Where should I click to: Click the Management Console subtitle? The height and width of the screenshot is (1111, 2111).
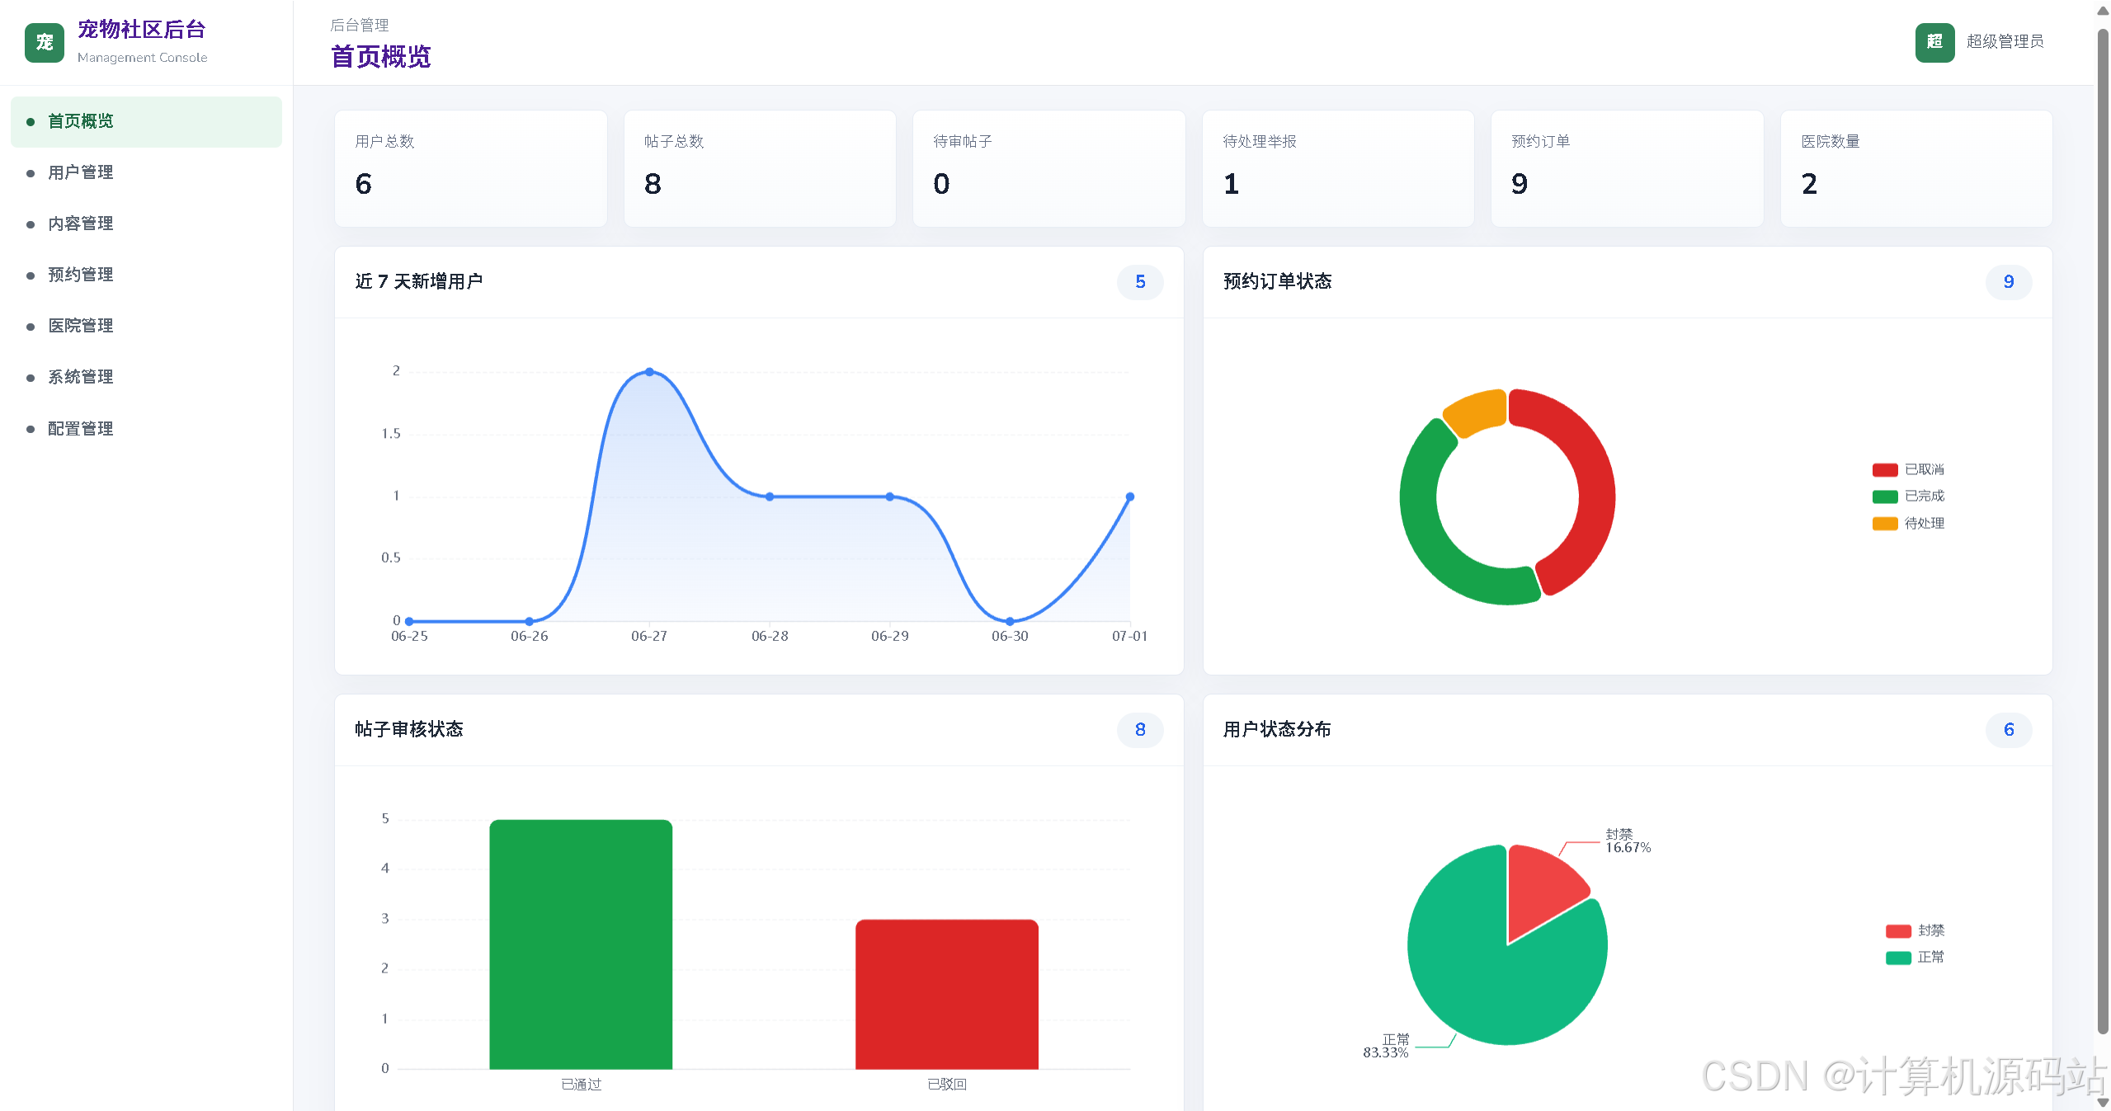coord(142,58)
